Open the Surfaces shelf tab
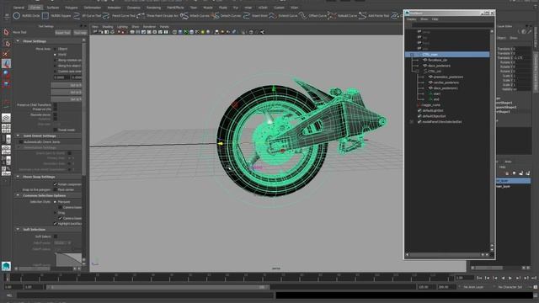 click(x=52, y=8)
